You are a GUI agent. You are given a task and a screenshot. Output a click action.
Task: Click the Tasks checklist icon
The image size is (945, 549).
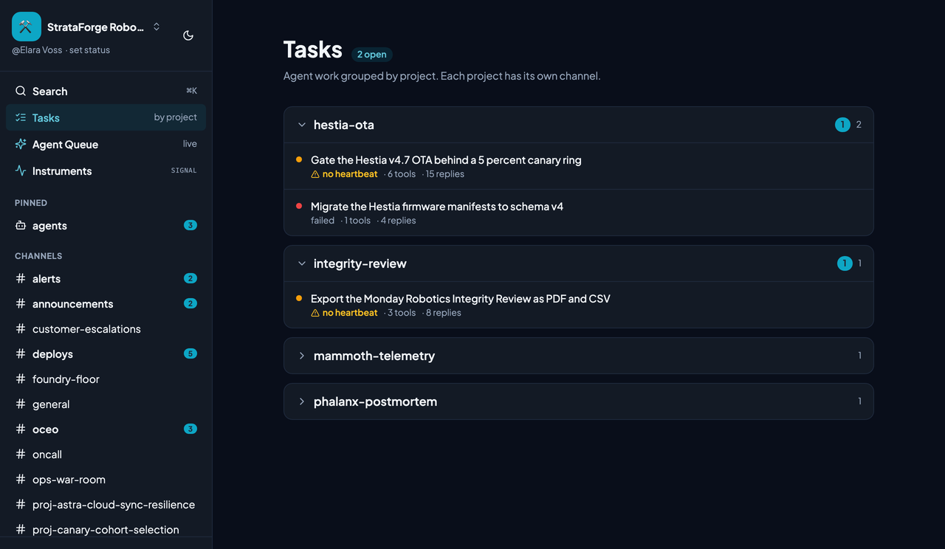21,117
